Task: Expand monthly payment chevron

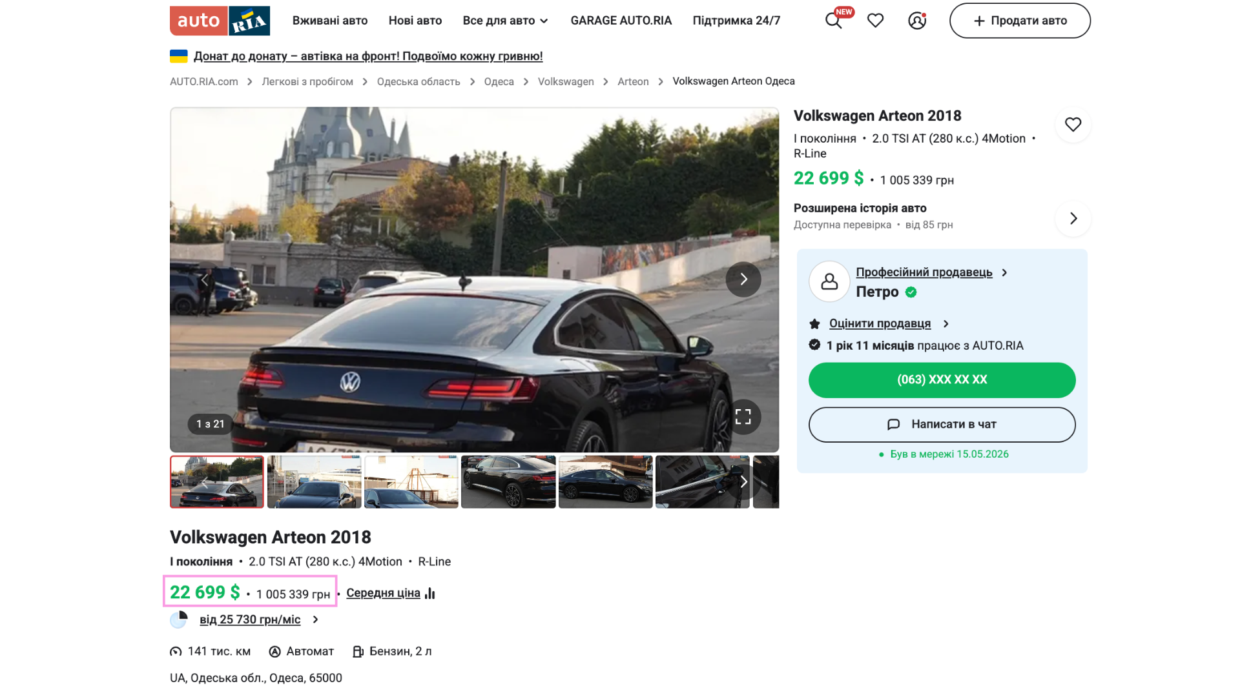Action: [315, 620]
